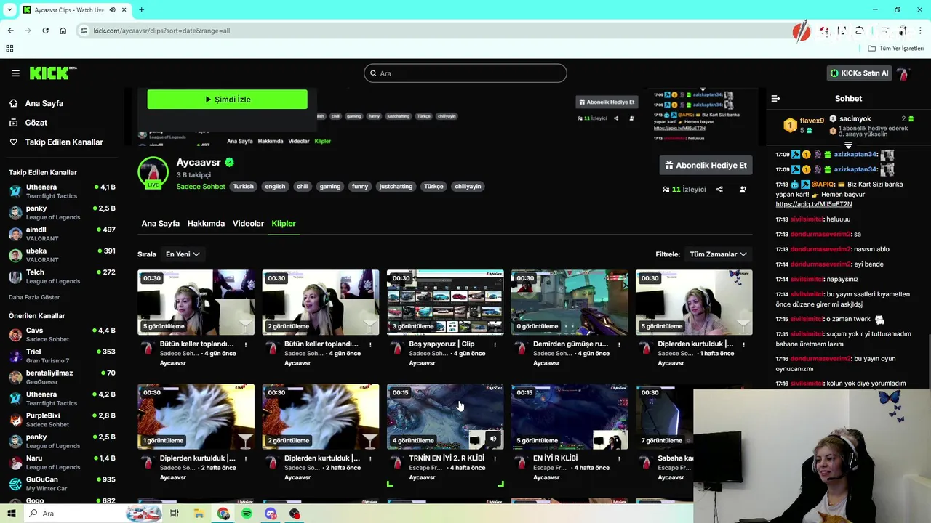Click Aycaavsr channel avatar with LIVE badge
Image resolution: width=931 pixels, height=523 pixels.
(x=153, y=172)
